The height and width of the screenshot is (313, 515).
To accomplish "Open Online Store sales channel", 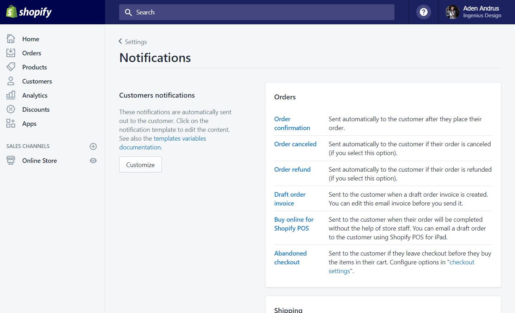I will click(x=39, y=161).
